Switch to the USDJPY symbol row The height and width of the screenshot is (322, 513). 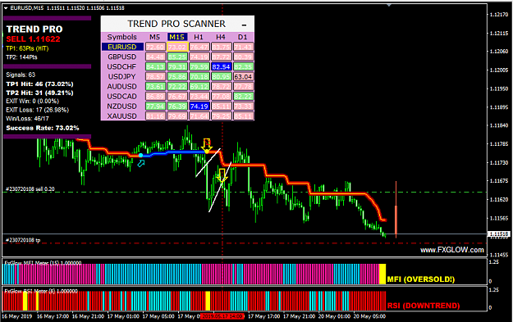[x=122, y=76]
